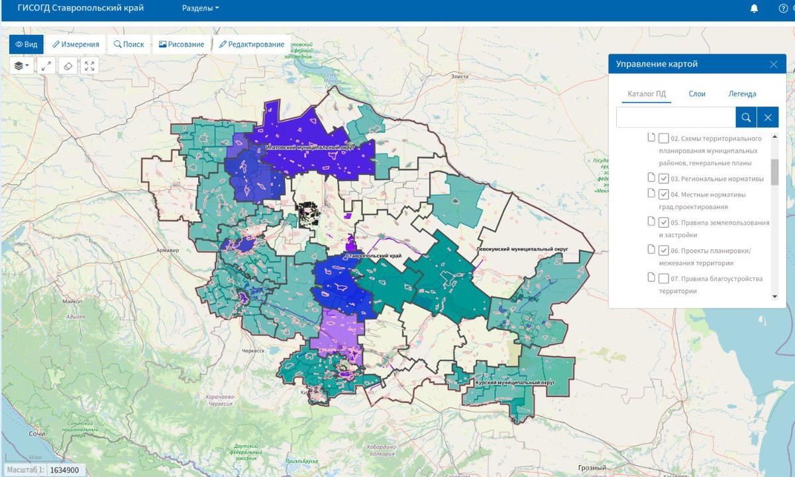
Task: Open the layers dropdown button
Action: [x=23, y=65]
